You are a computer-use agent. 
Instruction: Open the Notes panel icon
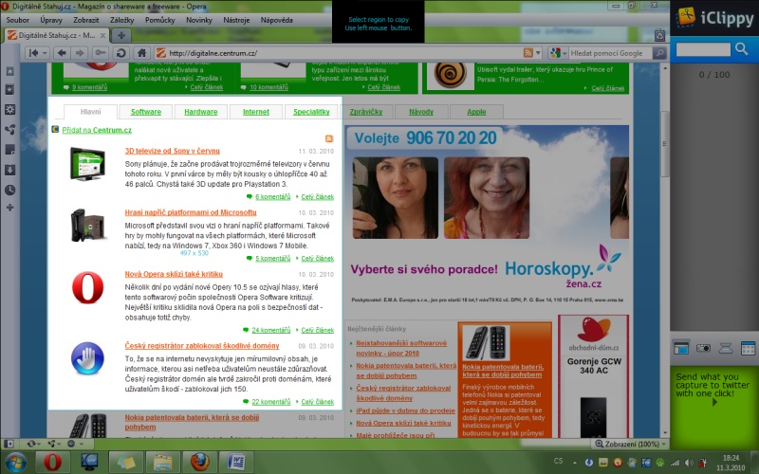pos(9,150)
